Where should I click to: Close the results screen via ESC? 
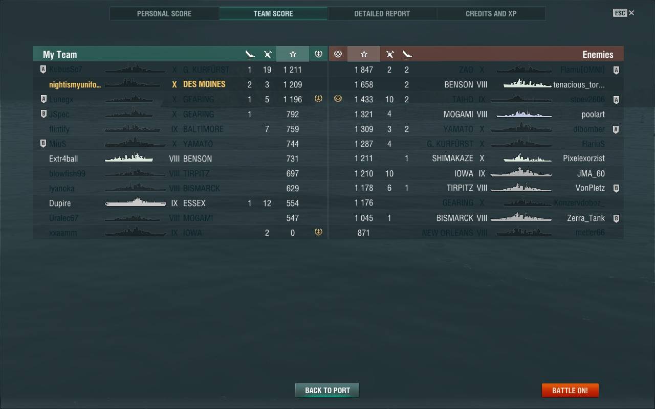[624, 13]
